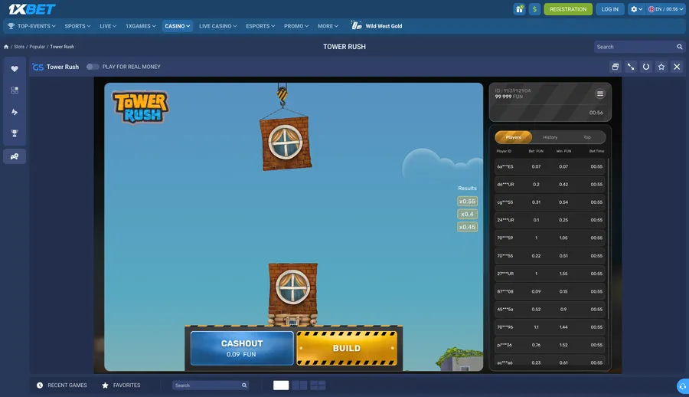Enter fullscreen mode with the expand icon
This screenshot has height=397, width=689.
tap(631, 67)
